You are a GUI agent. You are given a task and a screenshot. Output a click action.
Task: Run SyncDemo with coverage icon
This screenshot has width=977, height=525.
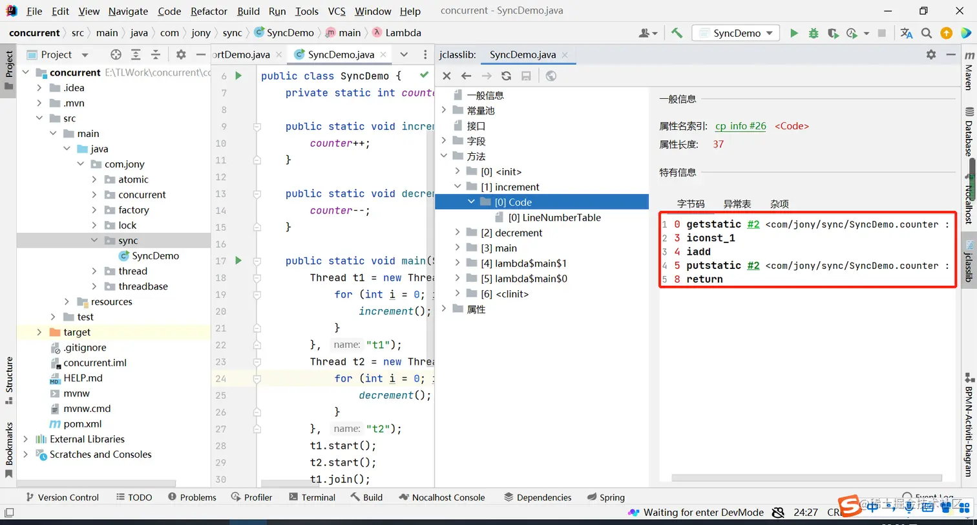click(833, 33)
